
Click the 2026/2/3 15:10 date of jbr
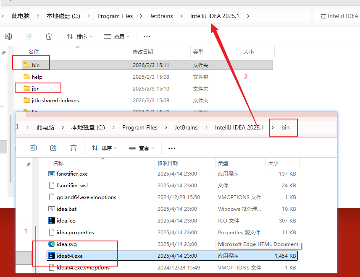tap(151, 89)
